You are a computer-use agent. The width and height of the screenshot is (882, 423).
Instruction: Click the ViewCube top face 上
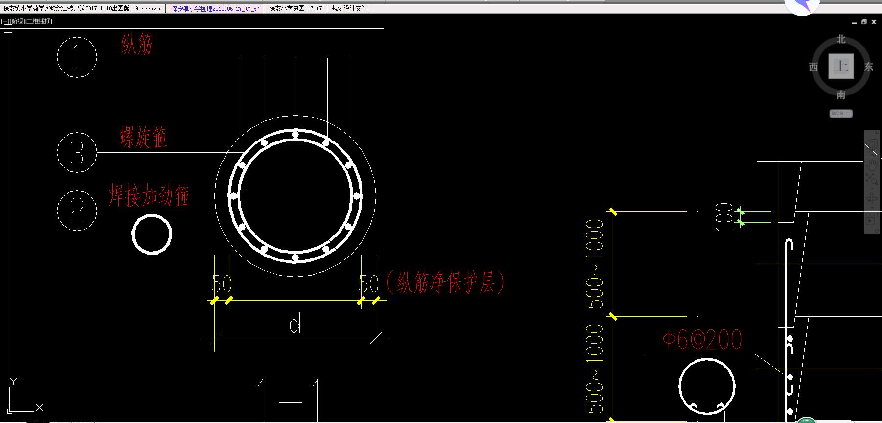pos(841,67)
